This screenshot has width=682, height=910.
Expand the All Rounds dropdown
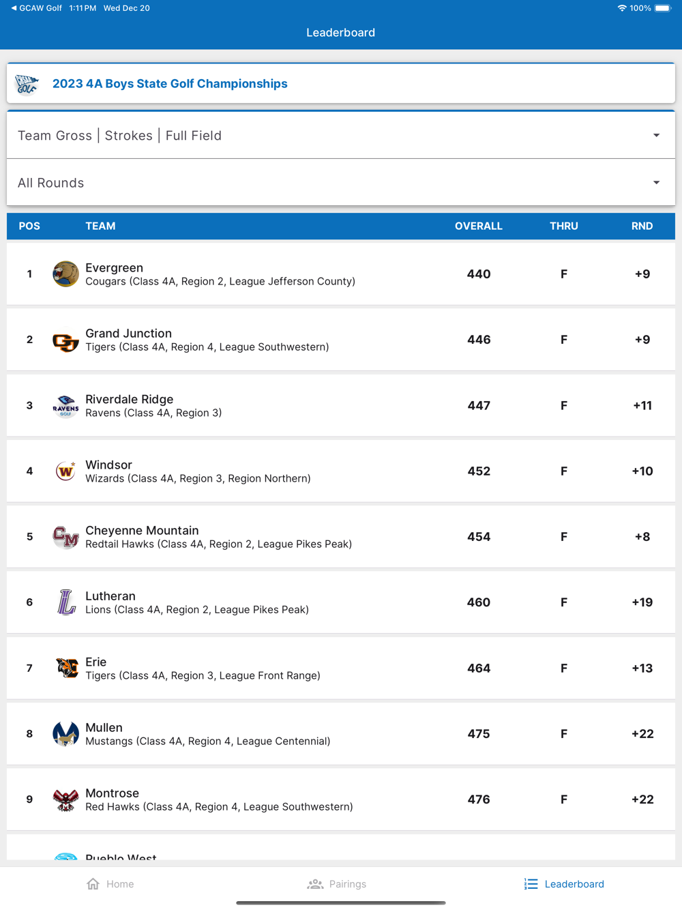pos(340,183)
